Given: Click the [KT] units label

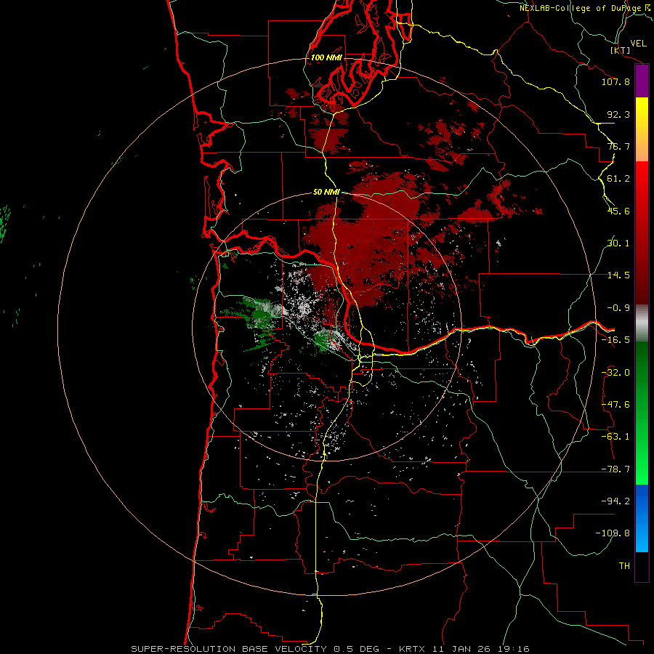Looking at the screenshot, I should tap(621, 51).
